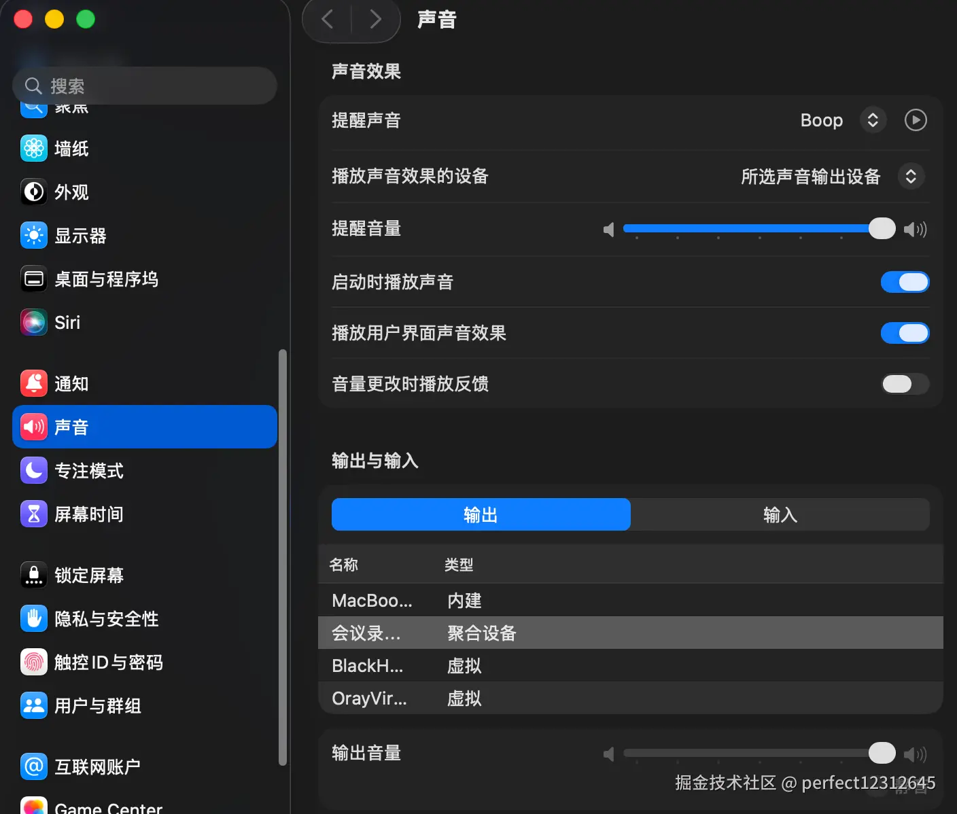Click the 互联网账户 sidebar label

point(98,766)
